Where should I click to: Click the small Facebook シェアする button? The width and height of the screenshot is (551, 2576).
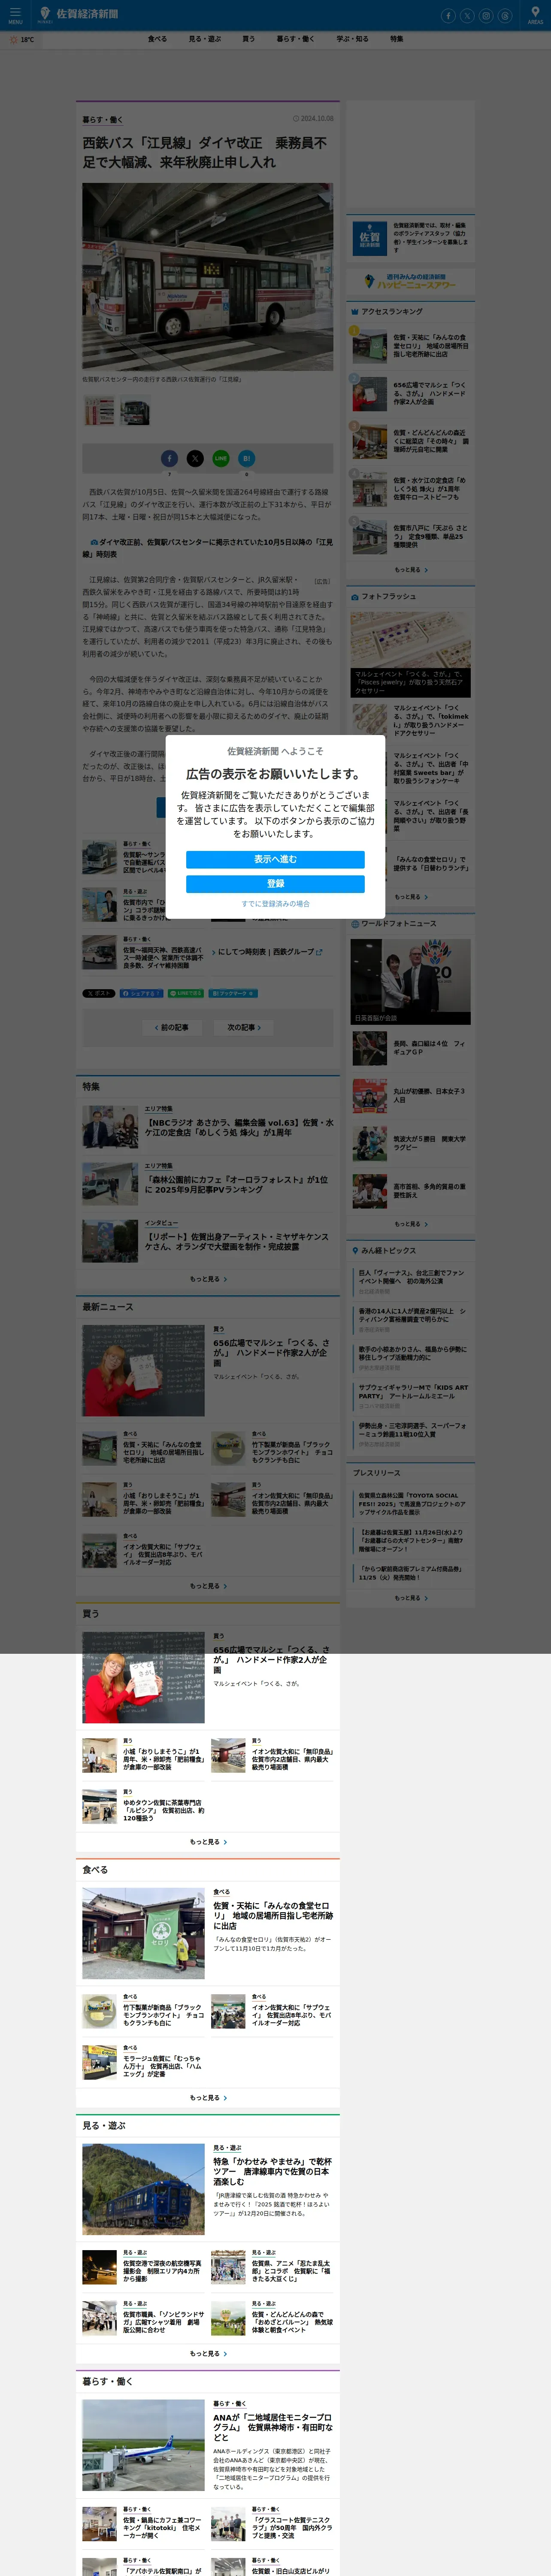141,993
